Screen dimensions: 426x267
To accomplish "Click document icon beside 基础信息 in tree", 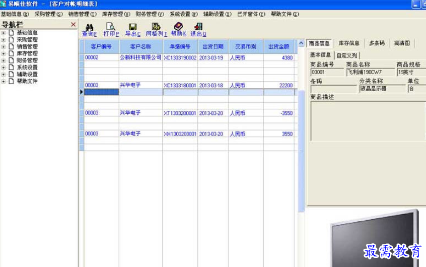I will click(12, 33).
